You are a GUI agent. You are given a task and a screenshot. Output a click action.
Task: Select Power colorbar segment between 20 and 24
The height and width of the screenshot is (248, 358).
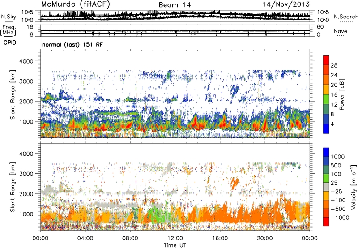326,80
